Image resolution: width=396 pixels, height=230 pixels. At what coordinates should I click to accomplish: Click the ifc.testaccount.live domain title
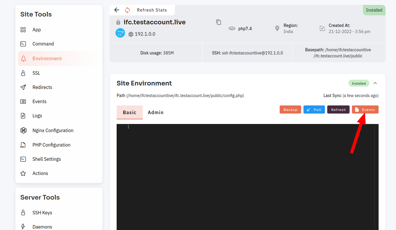pyautogui.click(x=155, y=22)
